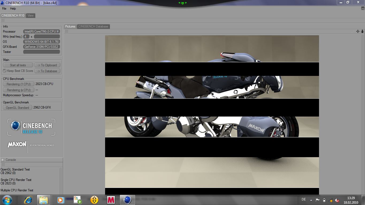Toggle the Console checkbox

coord(3,160)
